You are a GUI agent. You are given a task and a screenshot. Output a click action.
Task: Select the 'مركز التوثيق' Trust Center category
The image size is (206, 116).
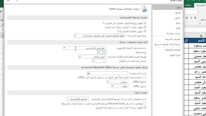167,55
